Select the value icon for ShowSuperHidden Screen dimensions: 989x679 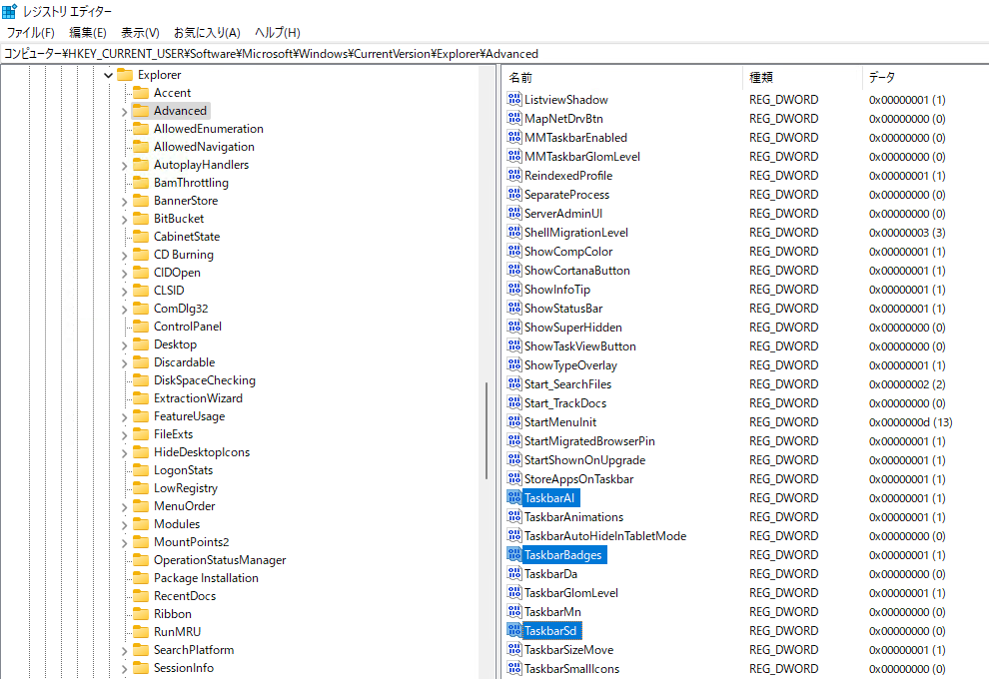[x=514, y=327]
